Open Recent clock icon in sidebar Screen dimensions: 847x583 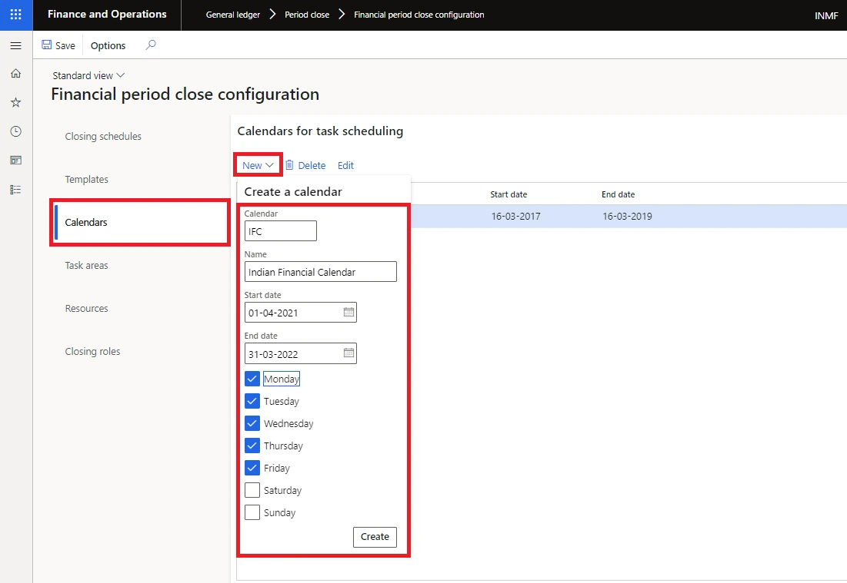(15, 131)
